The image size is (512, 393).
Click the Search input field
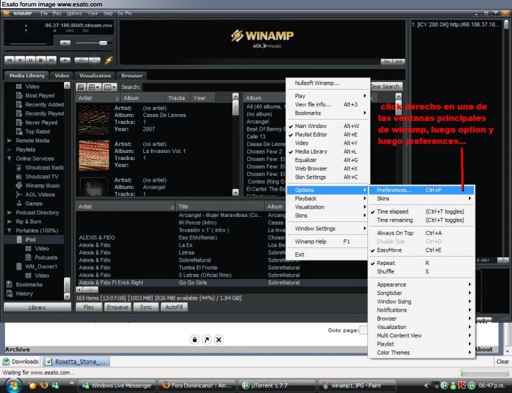tap(214, 87)
